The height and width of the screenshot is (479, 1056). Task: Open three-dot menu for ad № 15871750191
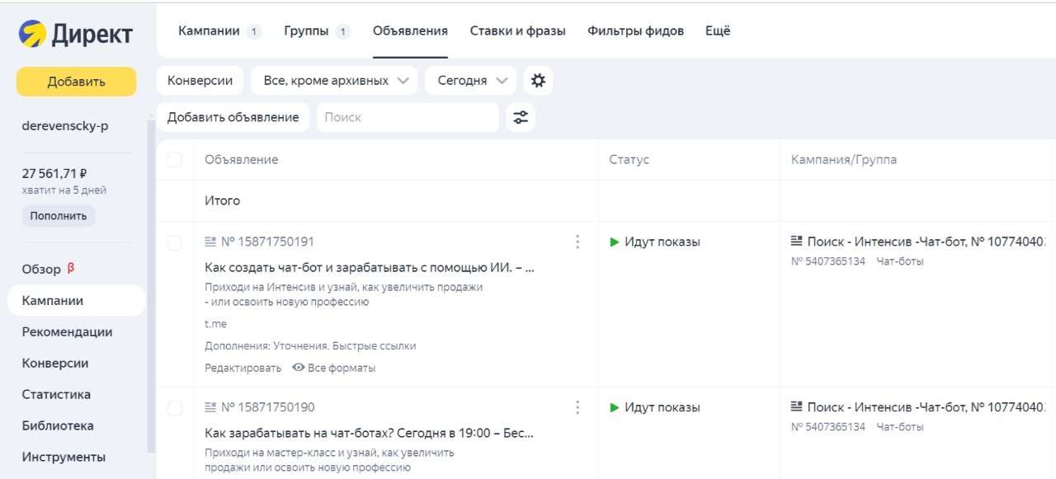point(577,242)
